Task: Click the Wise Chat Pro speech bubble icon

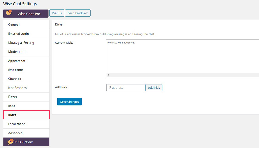Action: click(9, 13)
